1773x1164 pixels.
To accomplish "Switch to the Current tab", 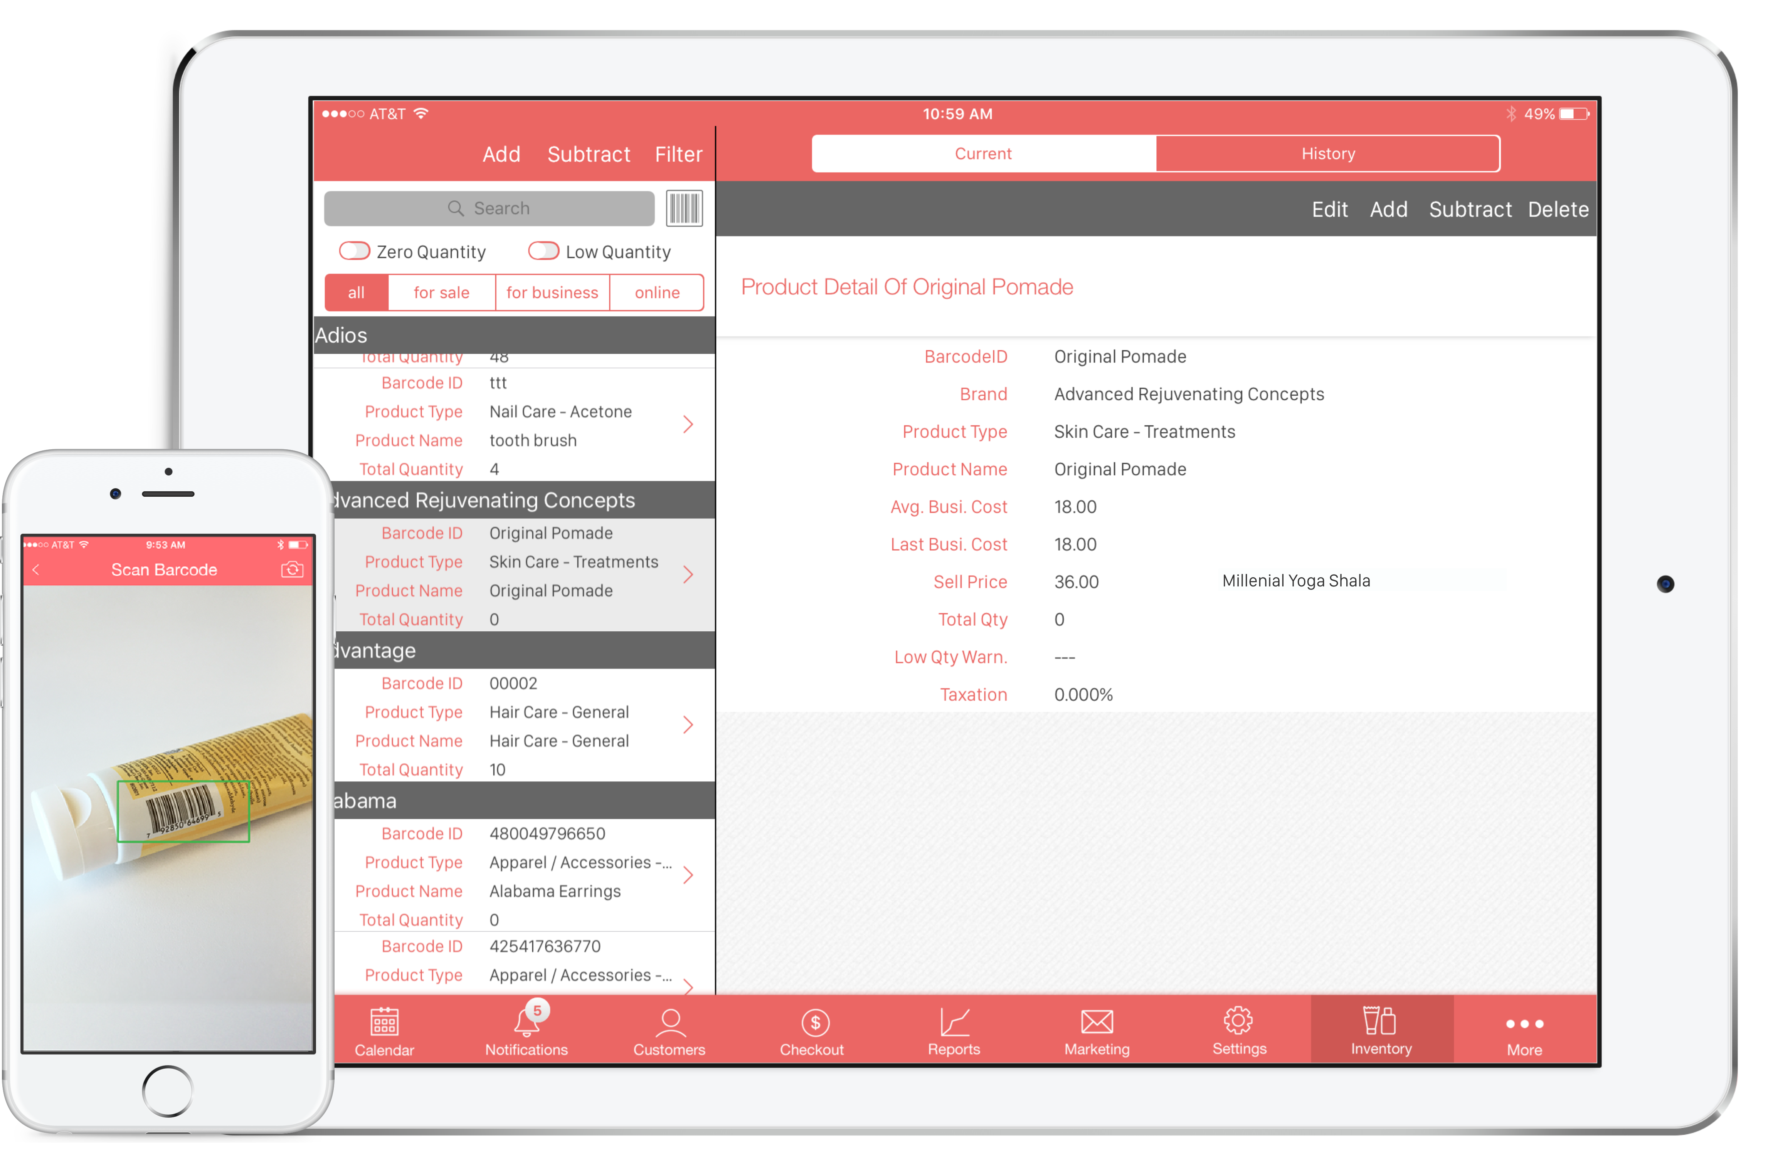I will click(983, 153).
